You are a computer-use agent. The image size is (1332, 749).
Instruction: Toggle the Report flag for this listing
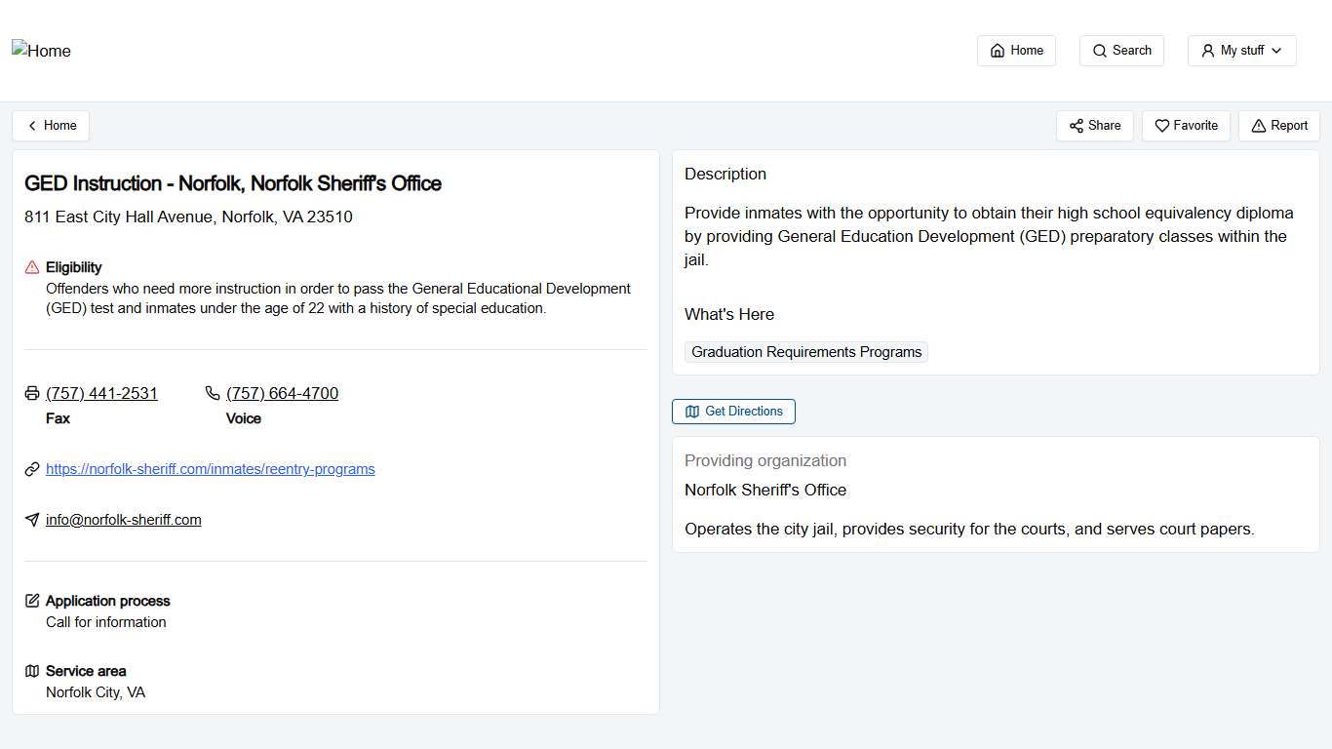pos(1278,126)
